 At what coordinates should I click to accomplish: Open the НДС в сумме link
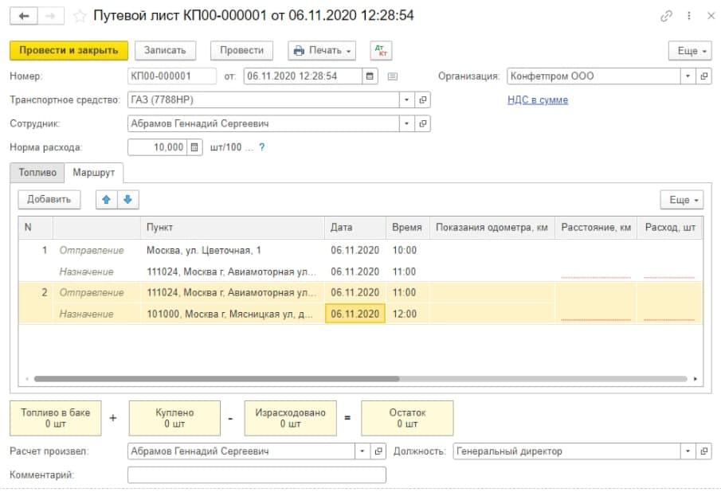[x=538, y=100]
